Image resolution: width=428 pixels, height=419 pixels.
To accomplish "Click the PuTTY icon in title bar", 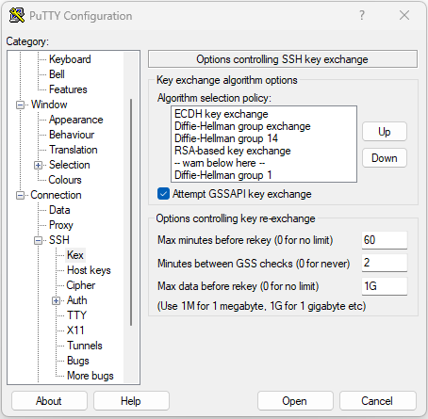I will [17, 15].
